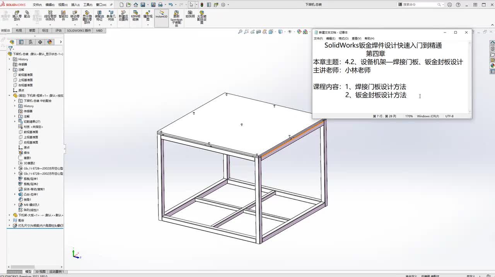495x277 pixels.
Task: Expand the M8 螺纹孔1 feature
Action: tap(15, 205)
